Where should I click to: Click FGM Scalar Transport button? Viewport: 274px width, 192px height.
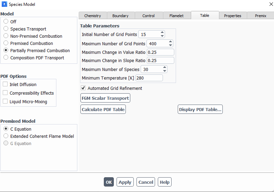(x=105, y=98)
